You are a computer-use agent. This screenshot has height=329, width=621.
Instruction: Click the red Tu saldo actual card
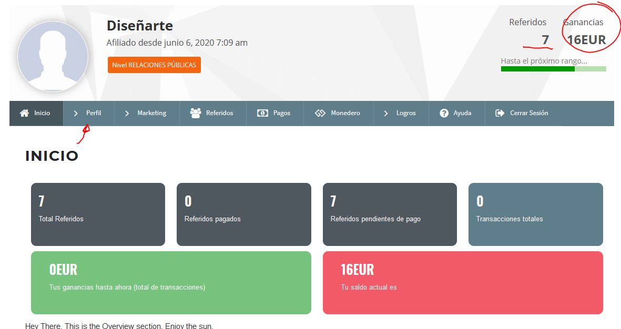(463, 283)
